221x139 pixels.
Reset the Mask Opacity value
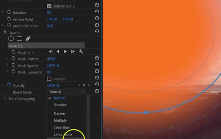[97, 64]
